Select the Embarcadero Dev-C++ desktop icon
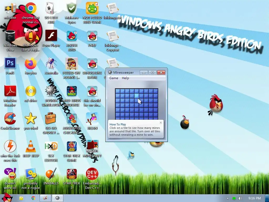 tap(92, 174)
